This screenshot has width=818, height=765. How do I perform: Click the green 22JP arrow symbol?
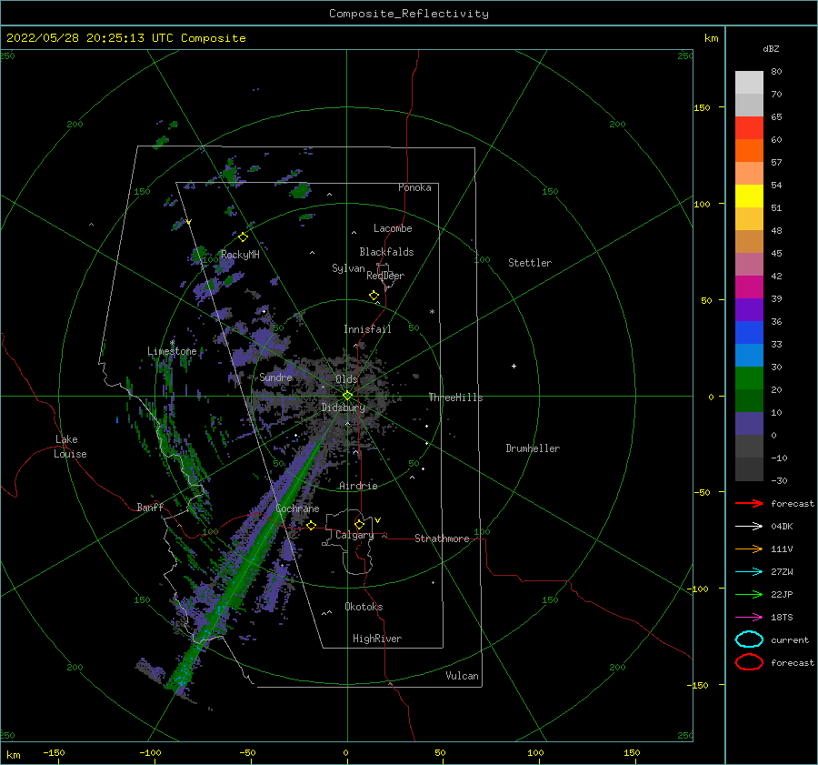[x=749, y=594]
